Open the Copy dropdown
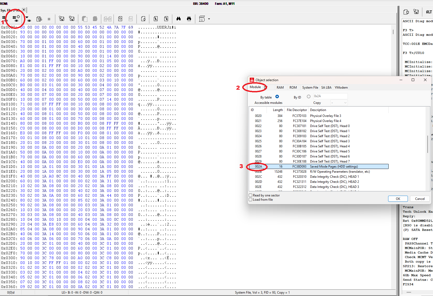433x296 pixels. pyautogui.click(x=339, y=103)
